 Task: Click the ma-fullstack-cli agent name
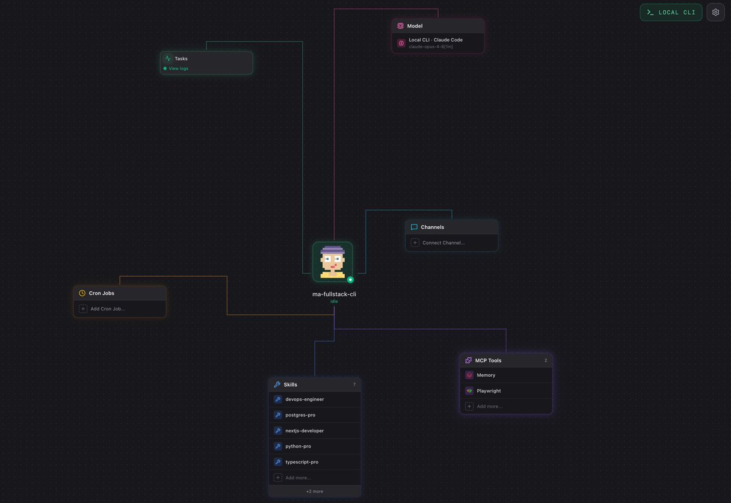click(x=334, y=294)
